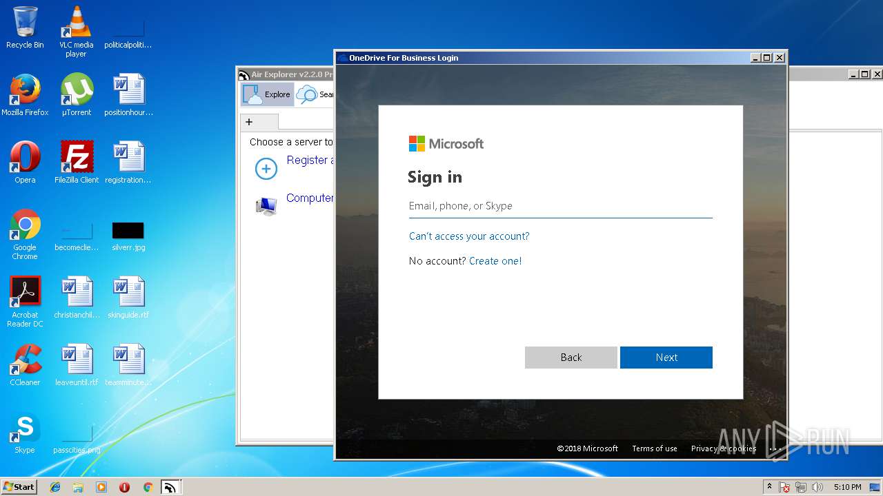Open the Action Center flag icon
Viewport: 883px width, 496px height.
point(784,487)
